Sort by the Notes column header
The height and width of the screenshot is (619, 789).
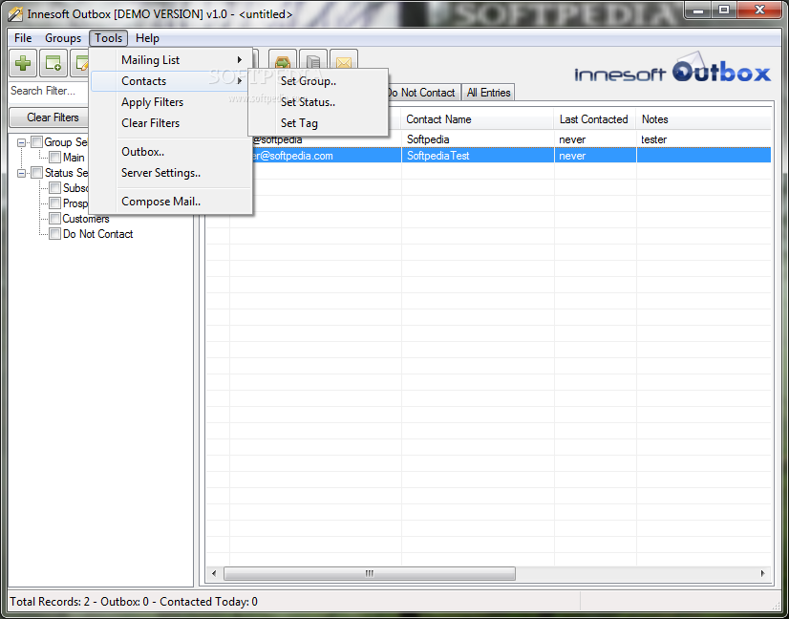point(703,119)
